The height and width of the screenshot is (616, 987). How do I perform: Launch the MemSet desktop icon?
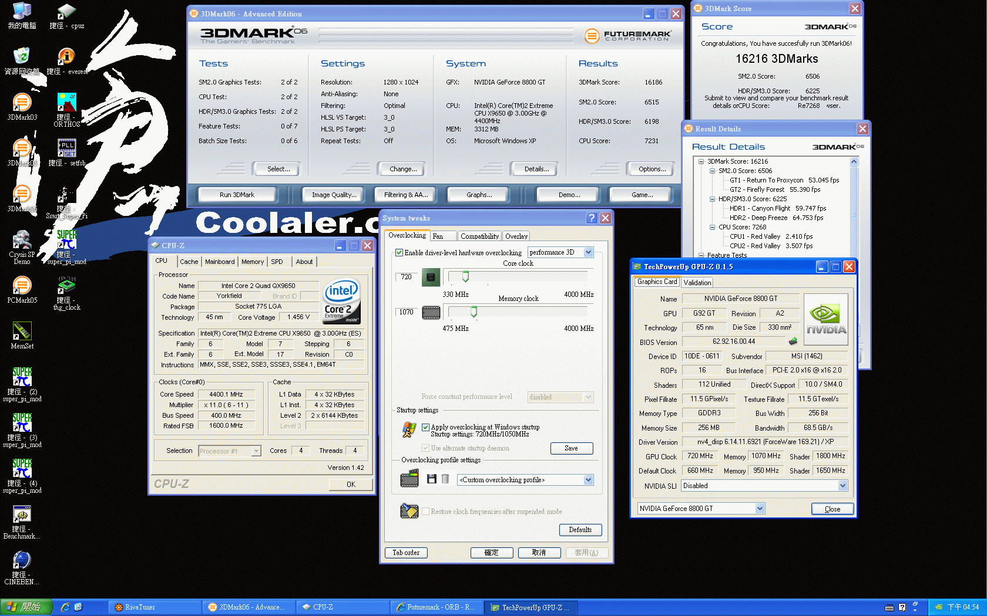pyautogui.click(x=22, y=336)
